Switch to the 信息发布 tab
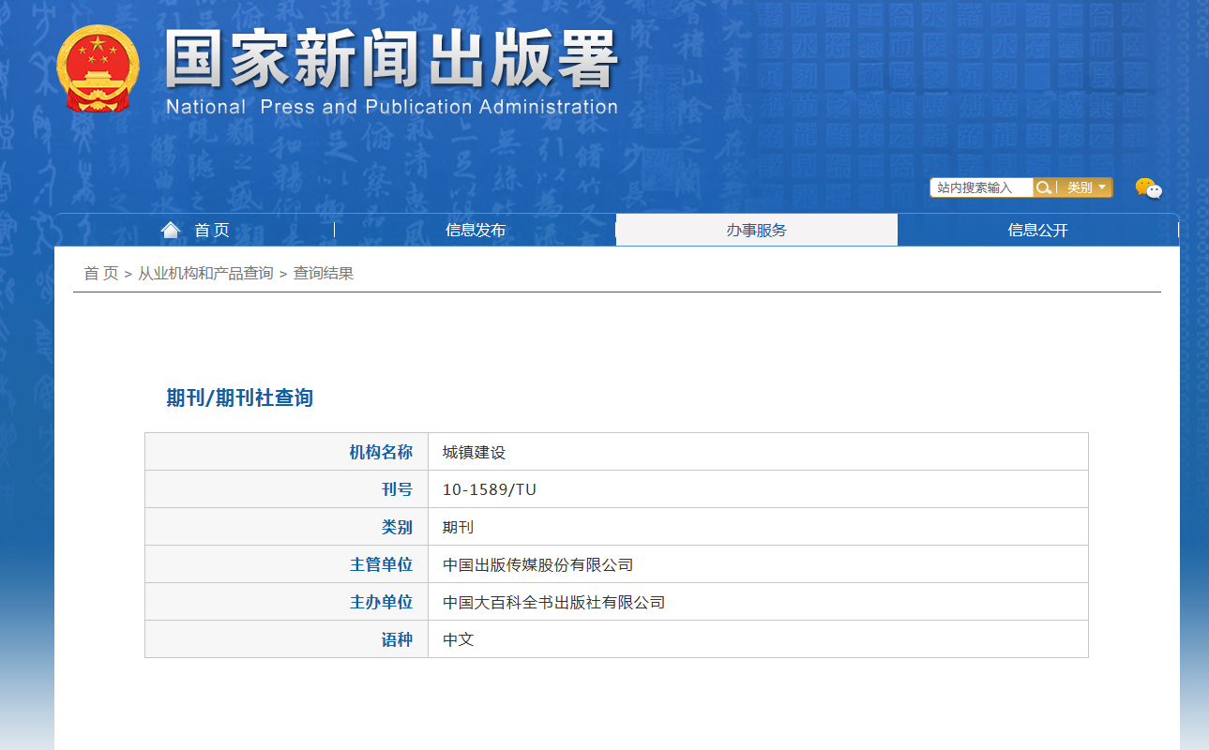Image resolution: width=1209 pixels, height=750 pixels. pos(476,229)
